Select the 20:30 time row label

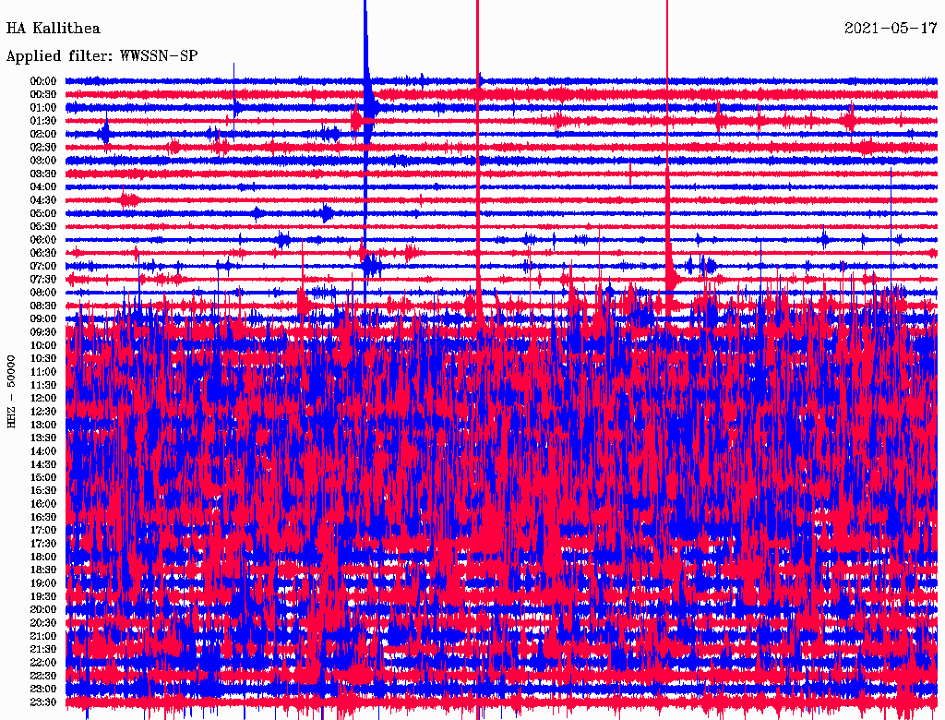click(x=43, y=623)
